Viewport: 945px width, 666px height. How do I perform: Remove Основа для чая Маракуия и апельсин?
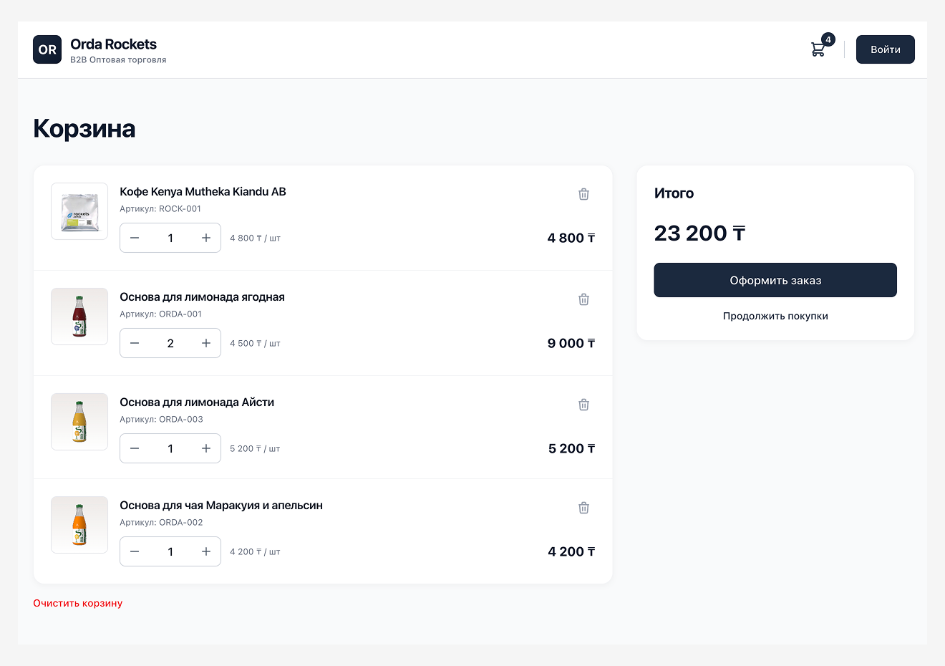click(x=583, y=508)
